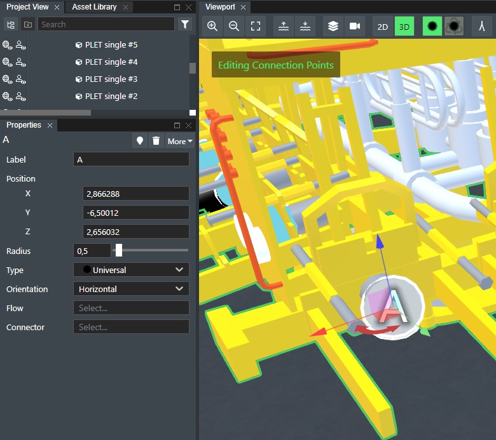This screenshot has height=440, width=496.
Task: Click user lock icon for PLET single #5
Action: point(21,45)
